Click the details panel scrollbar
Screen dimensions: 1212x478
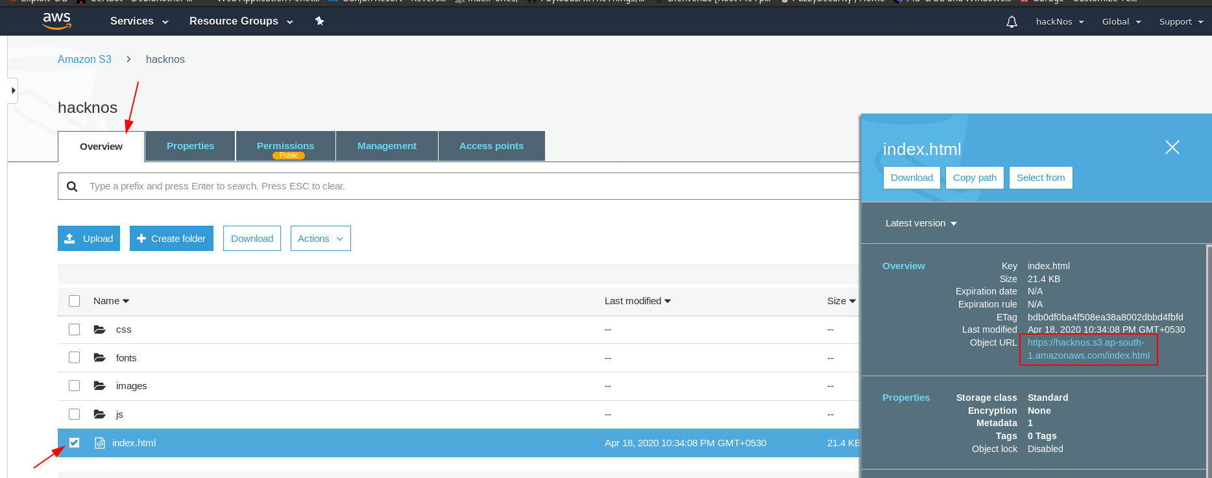coord(1209,360)
